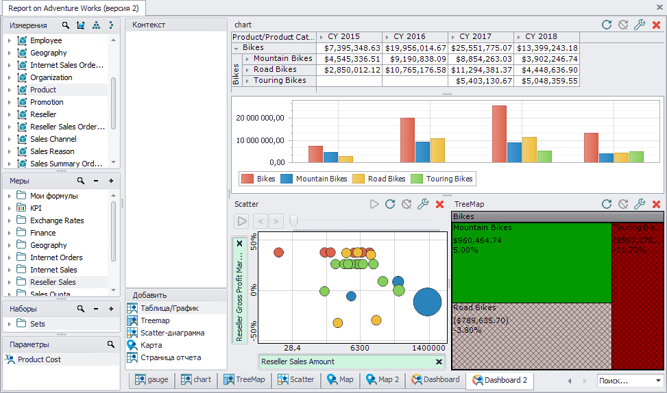This screenshot has height=393, width=667.
Task: Go to previous scatter animation step
Action: click(260, 221)
